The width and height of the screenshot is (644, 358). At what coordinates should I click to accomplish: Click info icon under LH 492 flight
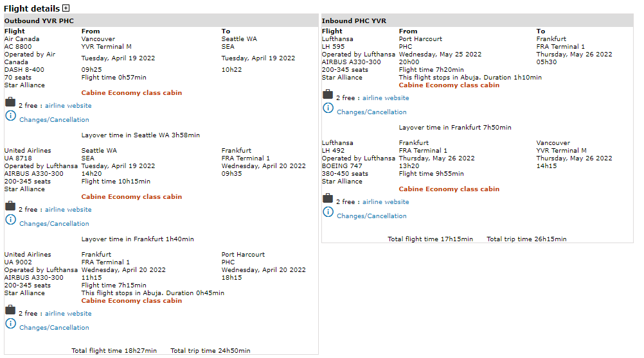tap(328, 212)
